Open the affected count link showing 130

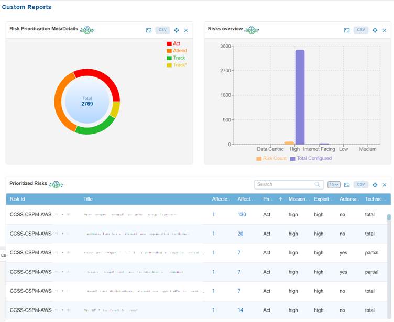coord(242,215)
